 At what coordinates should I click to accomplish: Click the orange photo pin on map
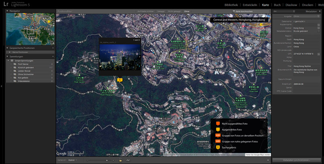119,80
